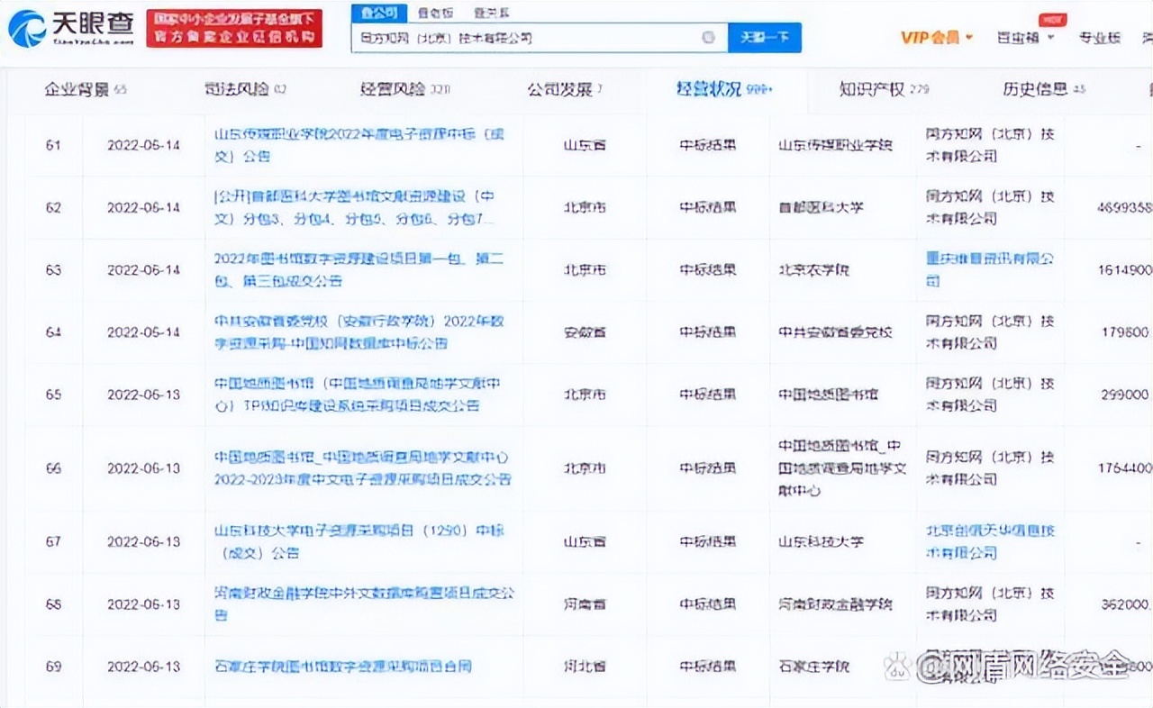
Task: Click the Tianyancha (天眼查) logo
Action: click(71, 29)
